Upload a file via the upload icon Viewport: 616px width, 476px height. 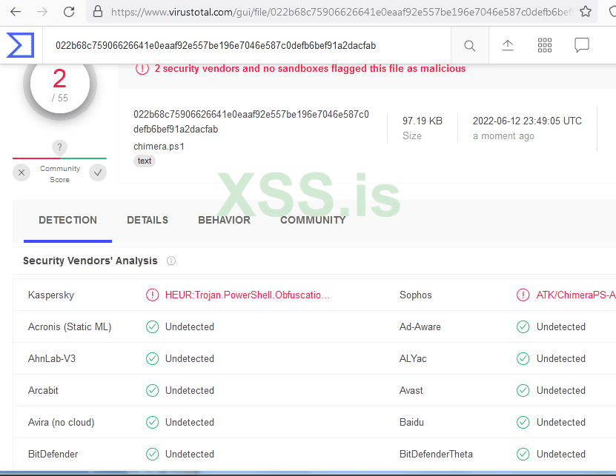(508, 45)
